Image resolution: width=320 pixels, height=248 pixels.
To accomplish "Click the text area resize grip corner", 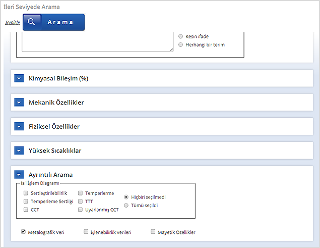I will pyautogui.click(x=171, y=49).
